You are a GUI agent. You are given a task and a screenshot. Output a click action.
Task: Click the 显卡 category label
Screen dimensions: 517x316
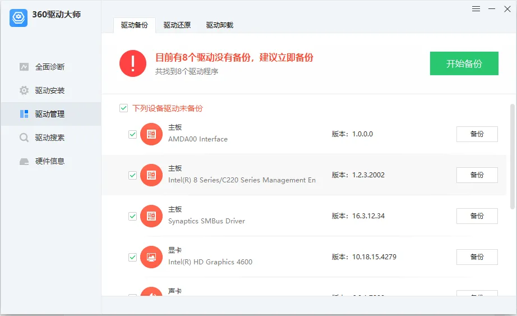[x=175, y=250]
